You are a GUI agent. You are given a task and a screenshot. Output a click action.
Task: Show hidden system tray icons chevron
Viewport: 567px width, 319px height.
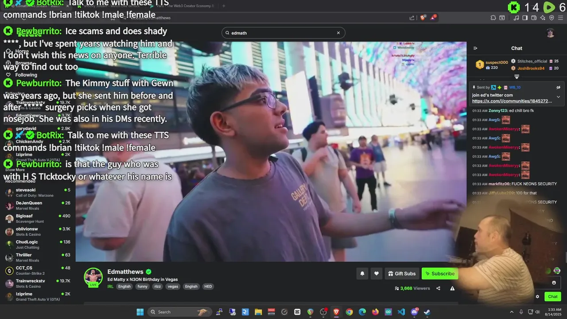coord(512,312)
